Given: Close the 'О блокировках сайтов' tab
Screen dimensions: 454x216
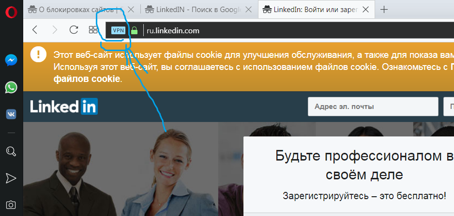Looking at the screenshot, I should pyautogui.click(x=131, y=10).
